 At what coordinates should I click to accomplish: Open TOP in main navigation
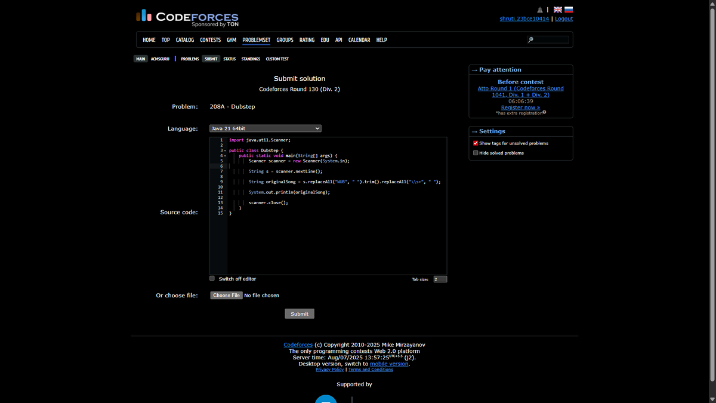click(x=166, y=40)
